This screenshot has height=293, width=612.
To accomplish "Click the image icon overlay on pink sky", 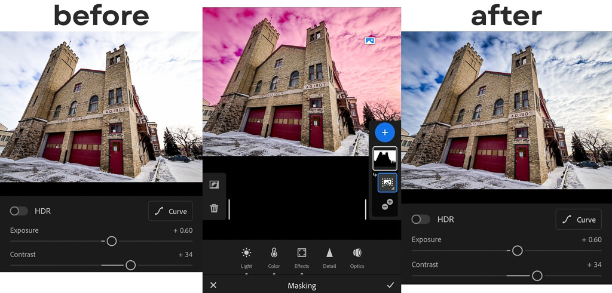I will point(369,41).
